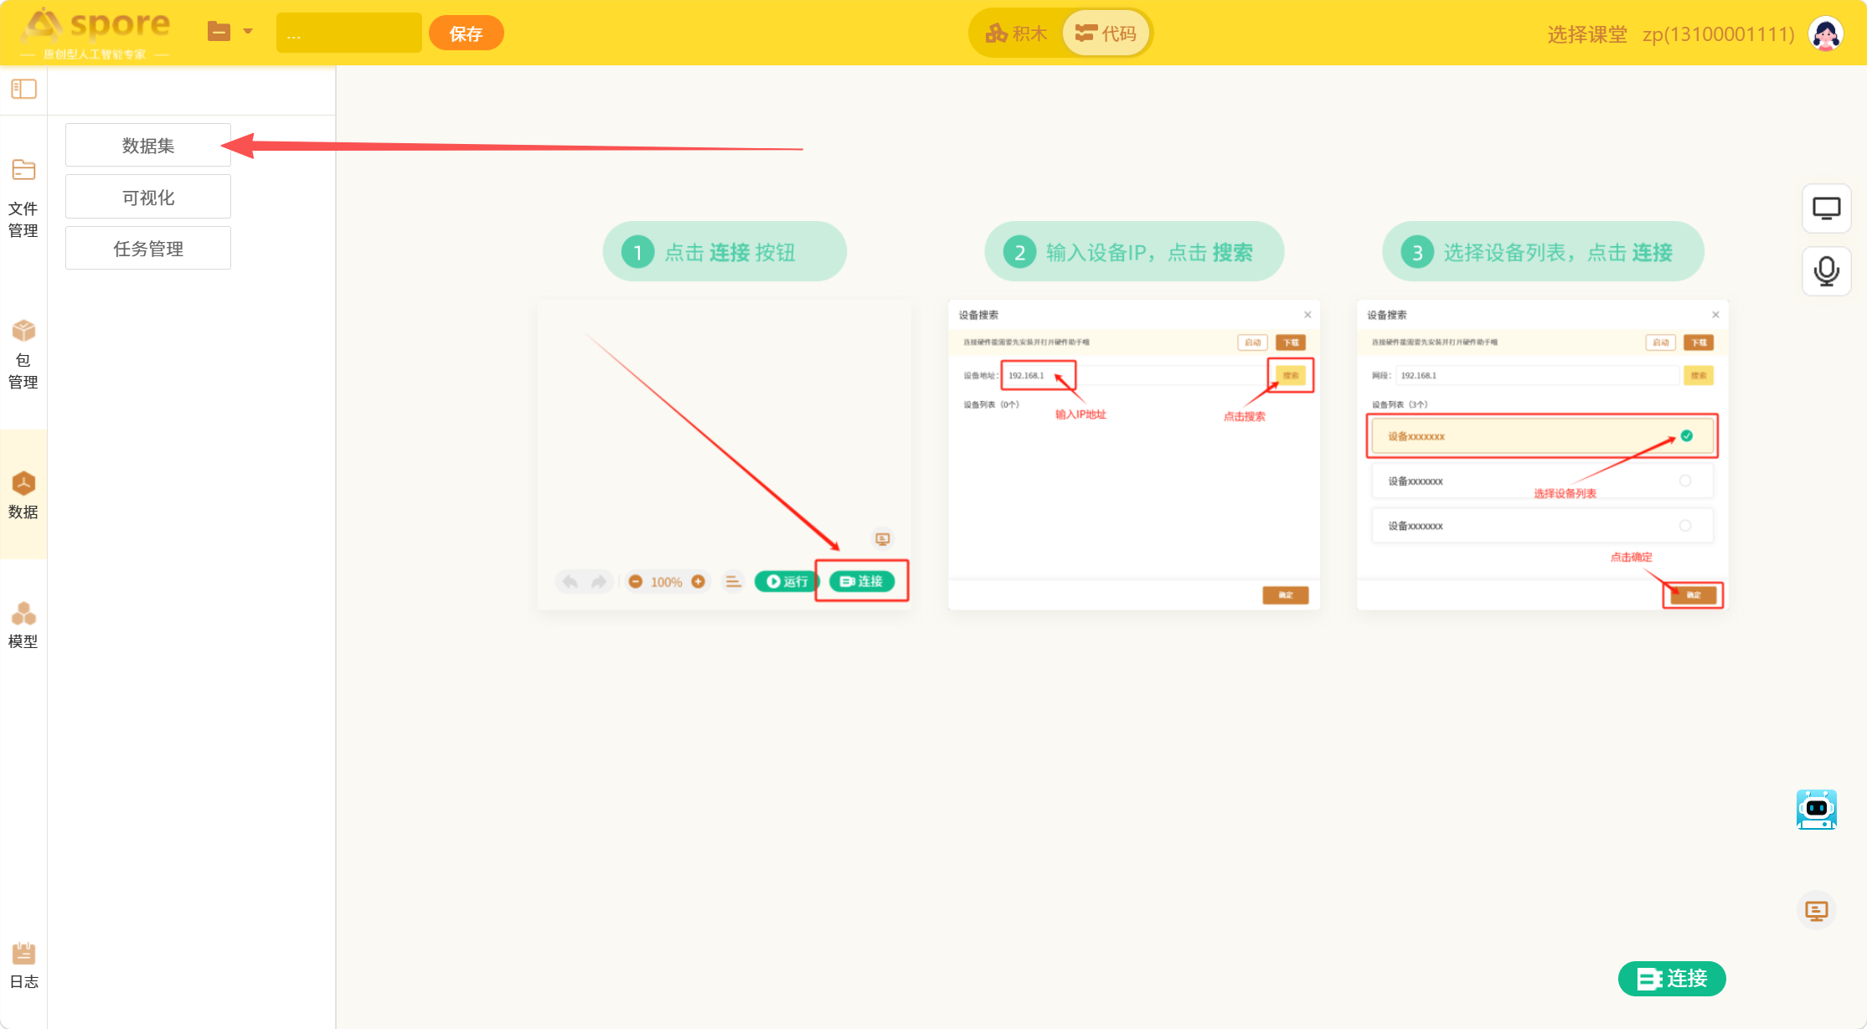Click the monitor display icon
Screen dimensions: 1867x1029
(1826, 208)
